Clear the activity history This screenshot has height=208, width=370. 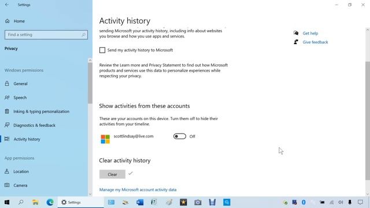112,174
